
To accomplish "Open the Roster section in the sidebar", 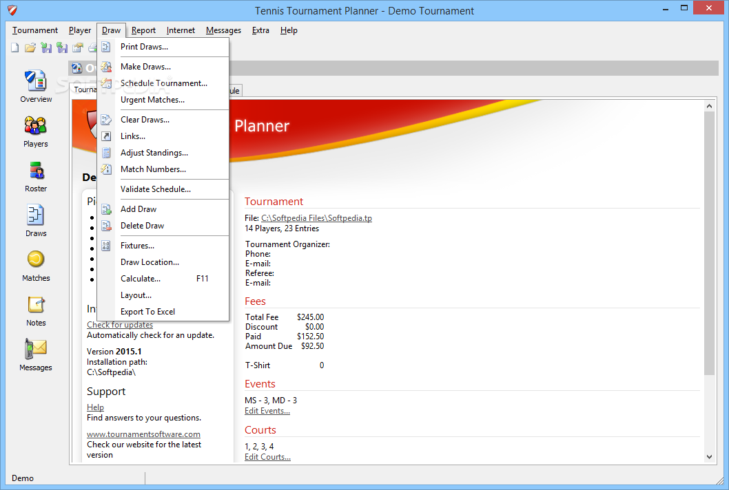I will [x=36, y=176].
